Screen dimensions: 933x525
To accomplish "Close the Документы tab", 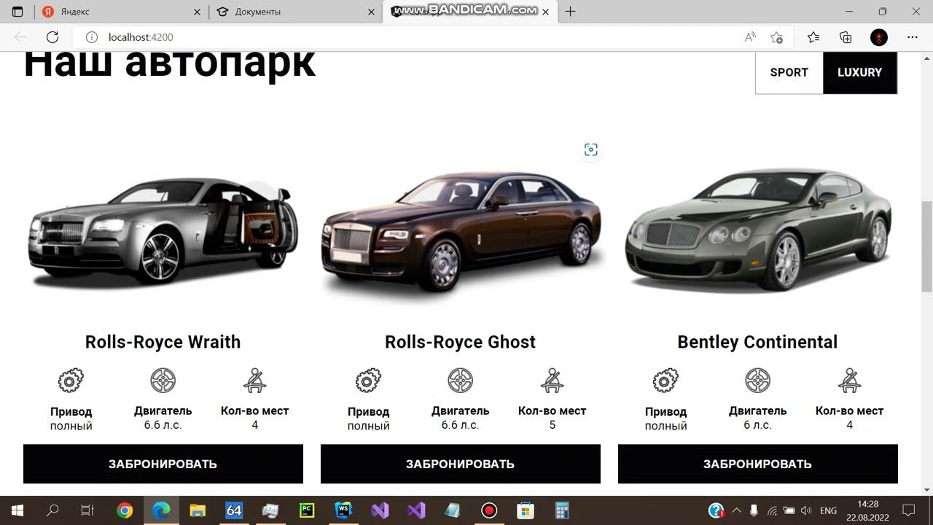I will click(372, 12).
